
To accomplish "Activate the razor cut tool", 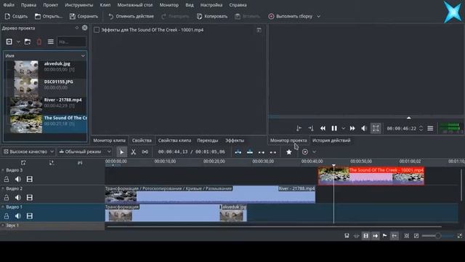I will point(134,152).
